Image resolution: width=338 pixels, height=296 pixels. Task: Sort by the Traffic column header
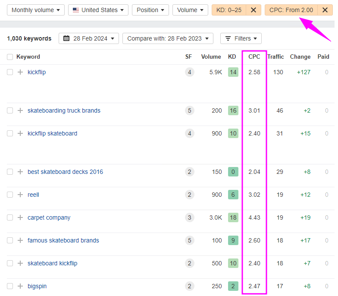pyautogui.click(x=275, y=57)
